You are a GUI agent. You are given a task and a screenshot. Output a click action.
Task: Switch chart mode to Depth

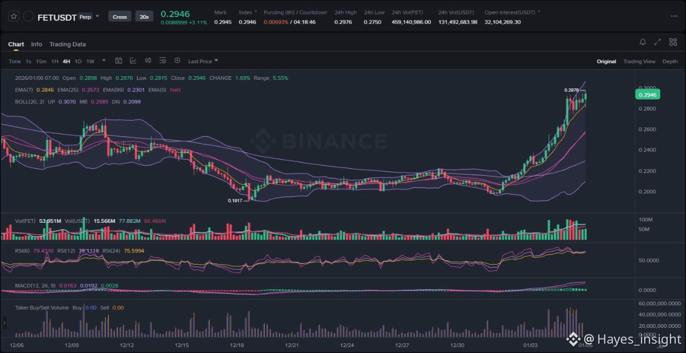click(x=670, y=62)
